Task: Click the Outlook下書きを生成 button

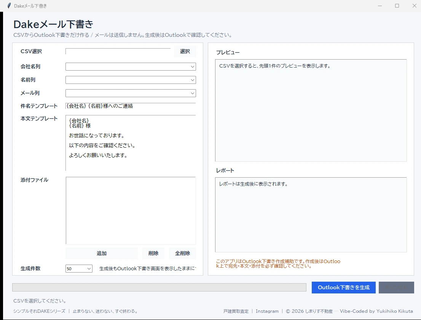Action: click(x=344, y=287)
